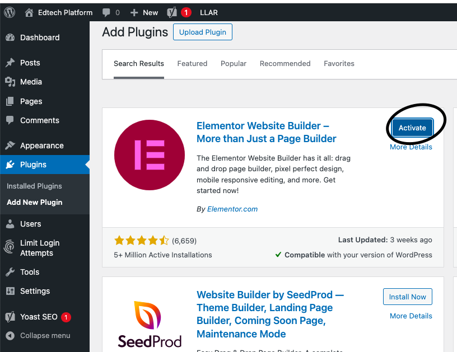Switch to the Popular tab
The height and width of the screenshot is (352, 457).
(x=234, y=63)
